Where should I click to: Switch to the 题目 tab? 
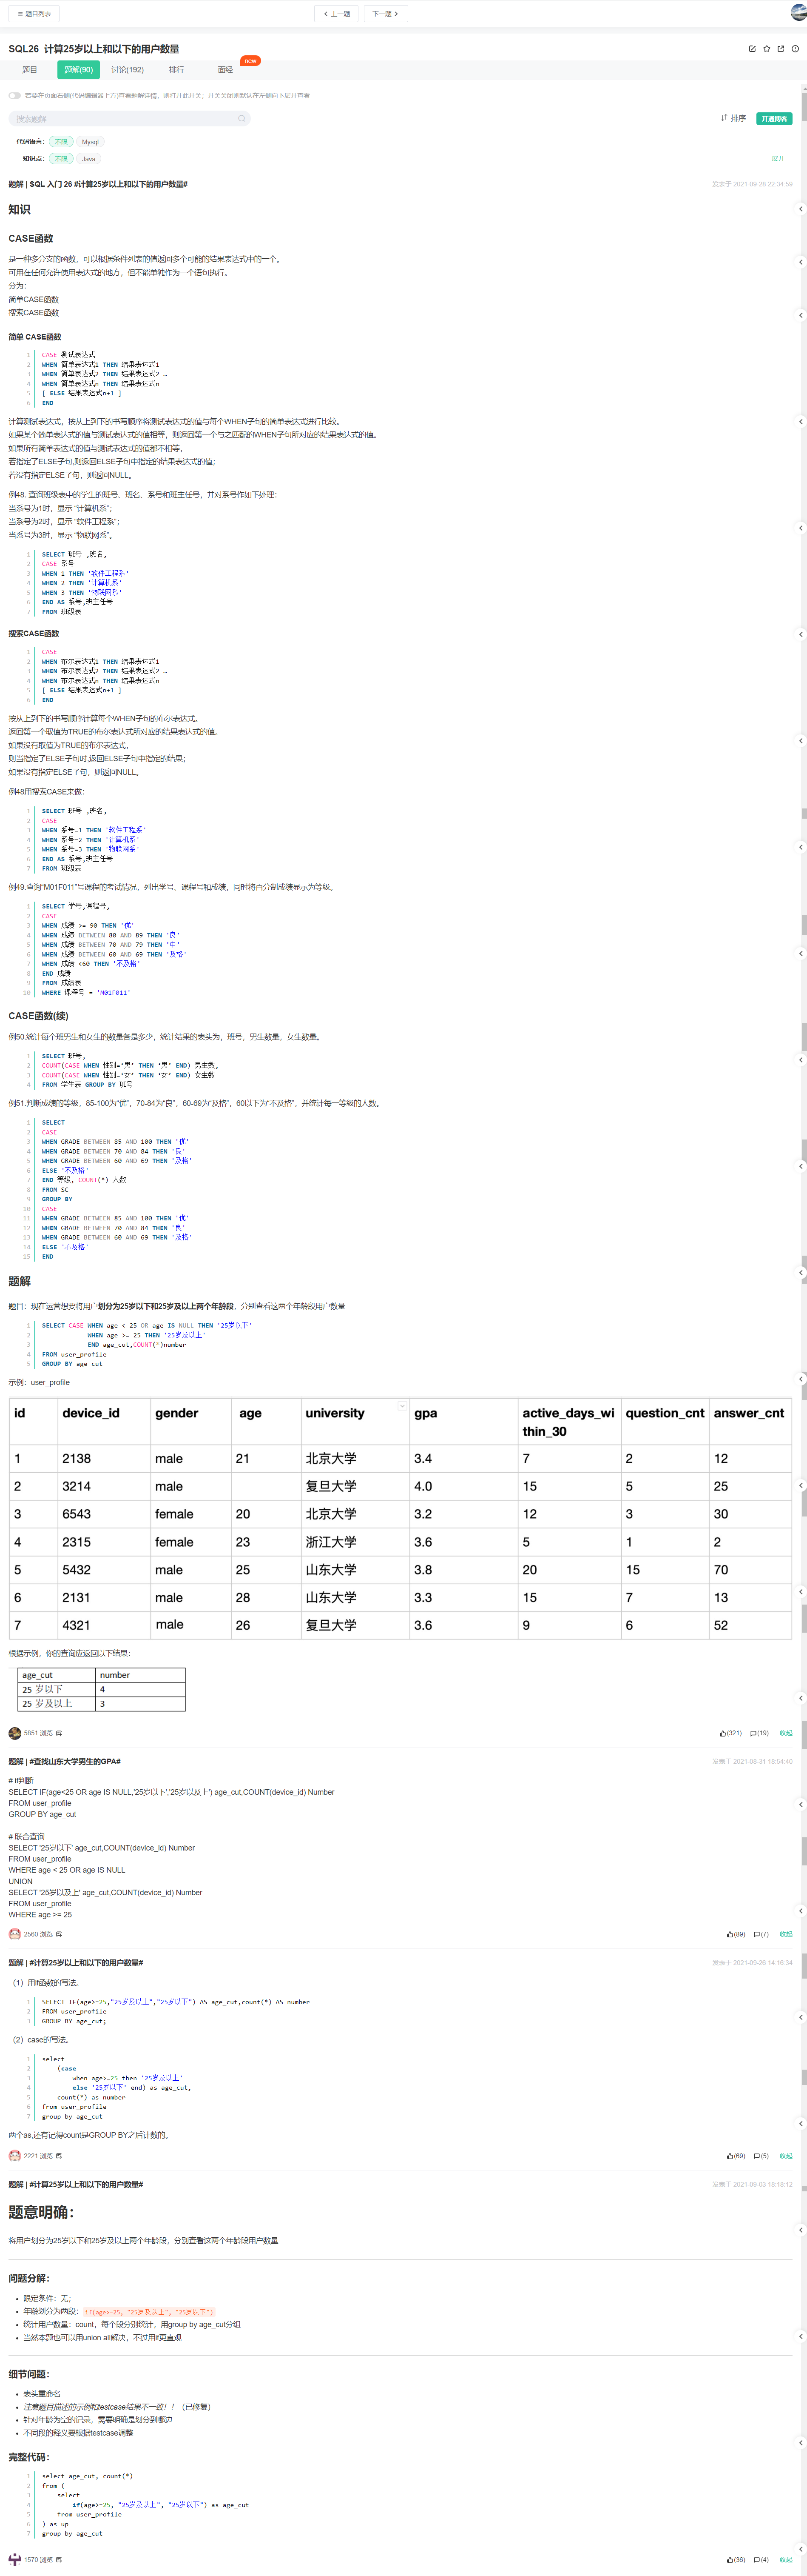click(x=30, y=70)
